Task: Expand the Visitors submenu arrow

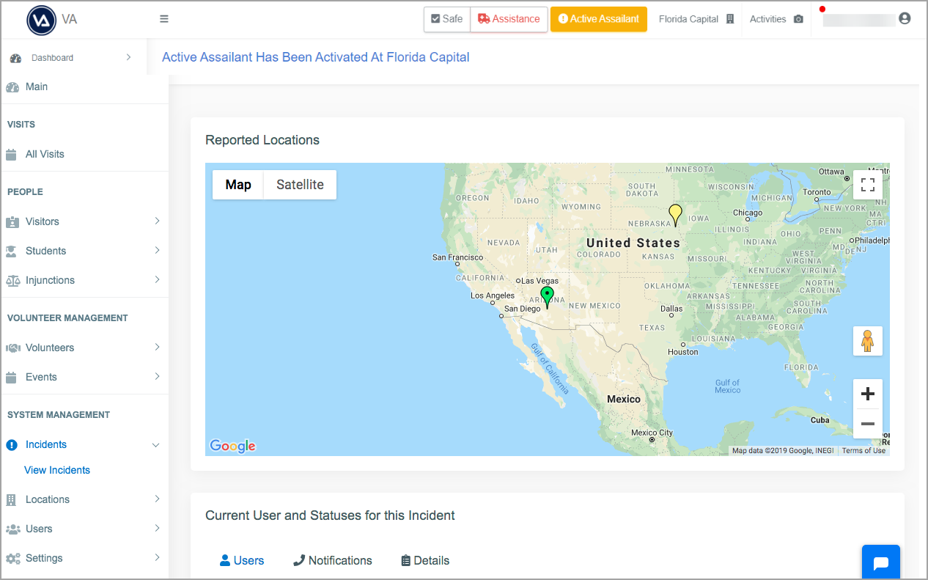Action: pyautogui.click(x=157, y=221)
